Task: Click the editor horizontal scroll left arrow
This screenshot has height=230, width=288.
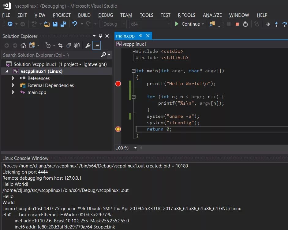Action: 141,148
